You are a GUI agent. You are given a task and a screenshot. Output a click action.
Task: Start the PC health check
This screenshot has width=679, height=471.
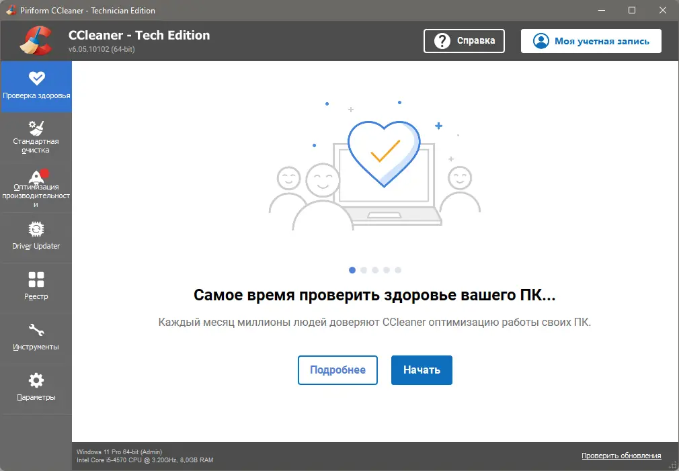coord(422,370)
